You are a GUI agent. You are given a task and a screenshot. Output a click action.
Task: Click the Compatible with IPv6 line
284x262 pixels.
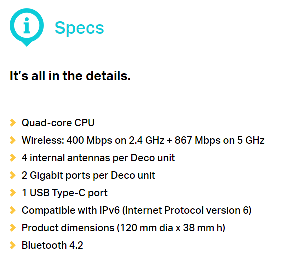click(x=136, y=210)
